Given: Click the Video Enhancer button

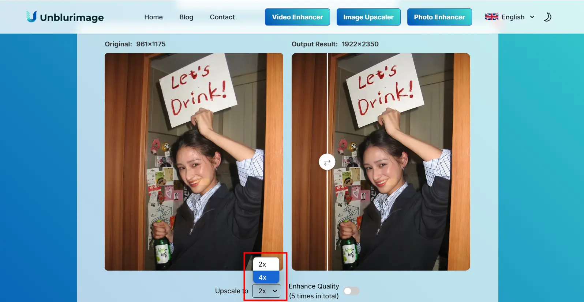Looking at the screenshot, I should coord(297,17).
